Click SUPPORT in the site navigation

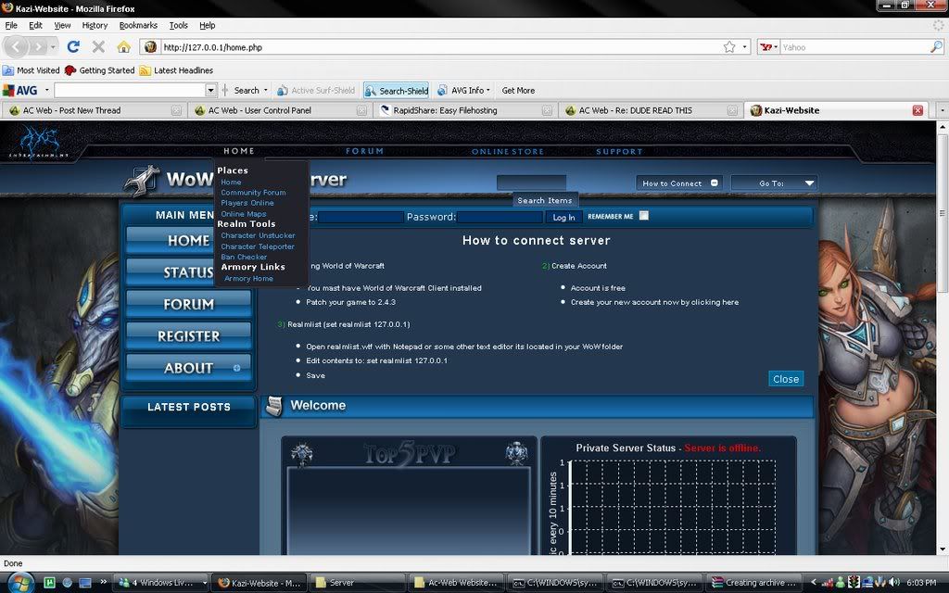click(x=619, y=151)
